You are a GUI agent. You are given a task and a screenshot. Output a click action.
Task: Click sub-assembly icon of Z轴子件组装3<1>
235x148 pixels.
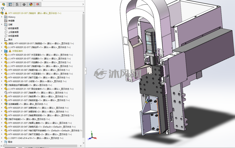[6, 119]
